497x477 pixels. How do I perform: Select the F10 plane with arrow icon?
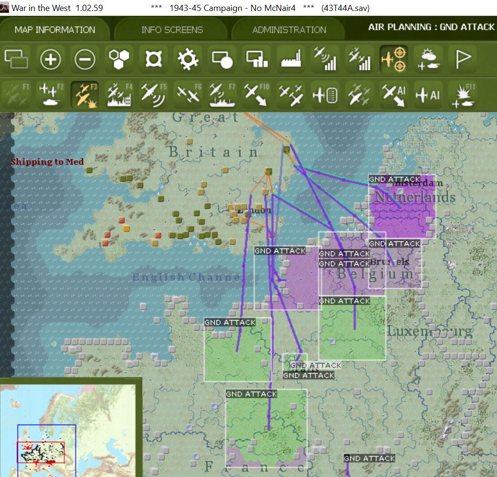257,95
